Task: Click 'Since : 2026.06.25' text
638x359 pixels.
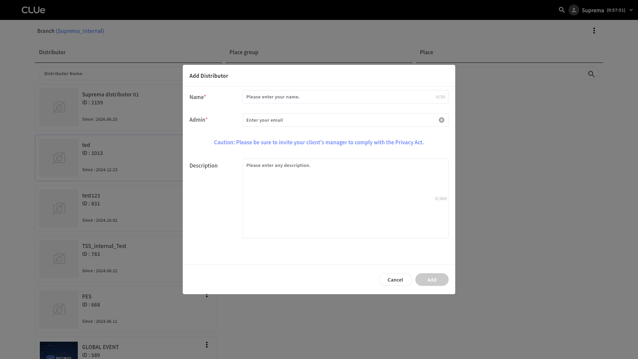Action: click(100, 119)
